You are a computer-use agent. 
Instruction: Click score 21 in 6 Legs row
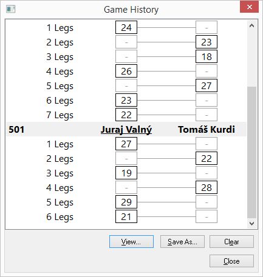tap(126, 216)
